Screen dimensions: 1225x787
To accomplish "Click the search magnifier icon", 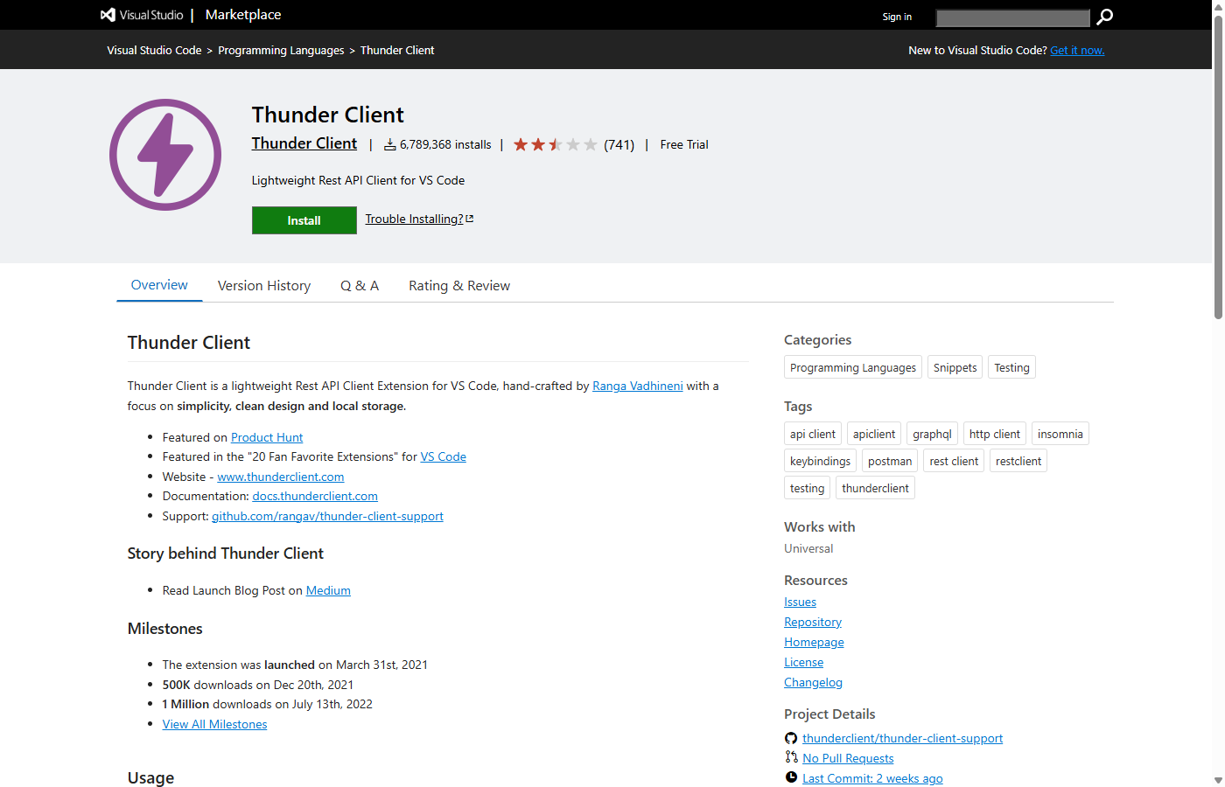I will click(1105, 17).
